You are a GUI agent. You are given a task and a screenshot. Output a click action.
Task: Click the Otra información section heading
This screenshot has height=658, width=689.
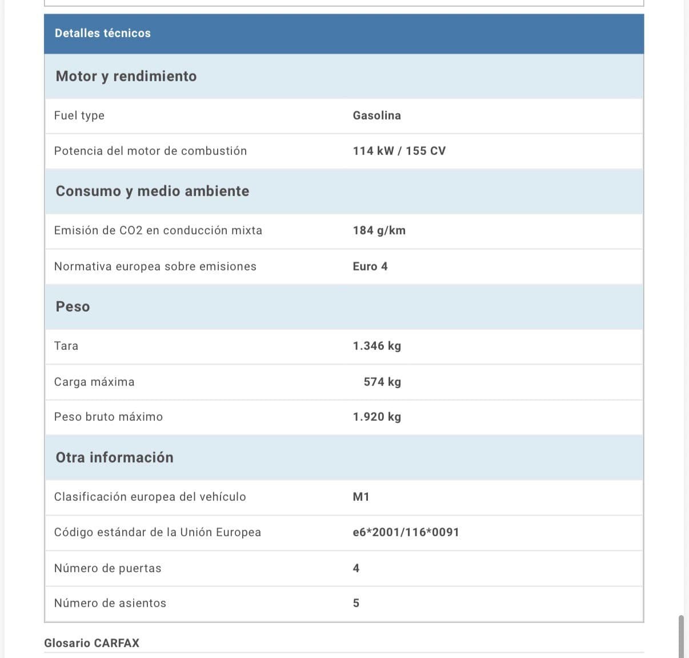(x=114, y=457)
